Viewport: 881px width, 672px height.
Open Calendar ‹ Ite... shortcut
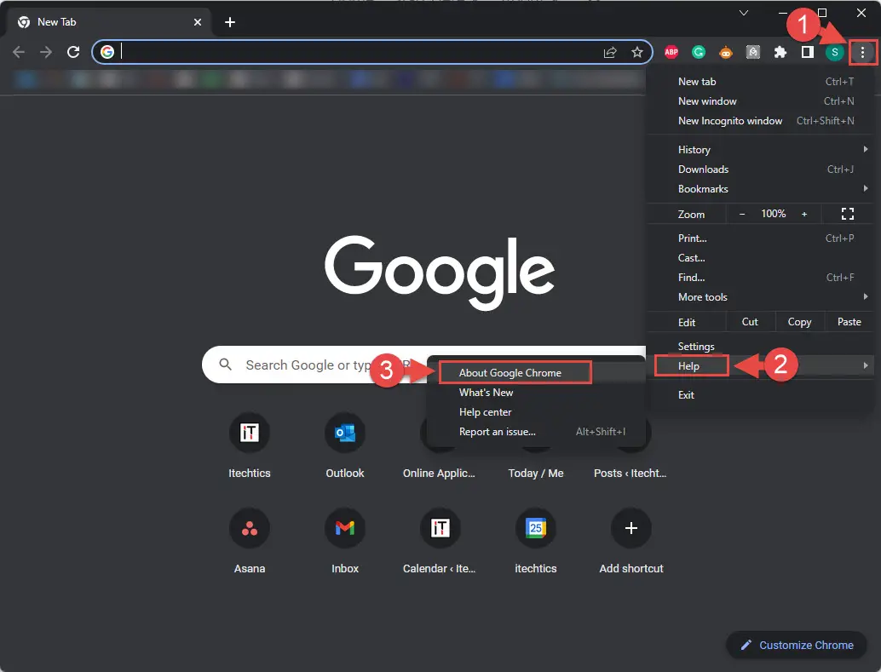440,540
